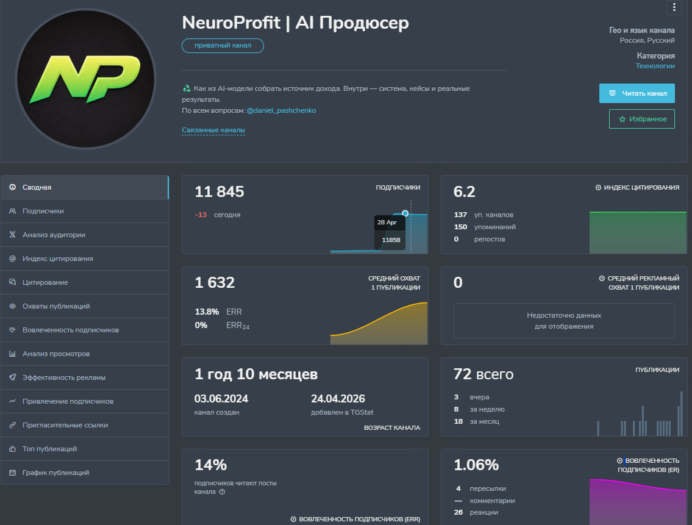Click the rocket icon for Эффективность рекламы
This screenshot has height=525, width=692.
(12, 377)
